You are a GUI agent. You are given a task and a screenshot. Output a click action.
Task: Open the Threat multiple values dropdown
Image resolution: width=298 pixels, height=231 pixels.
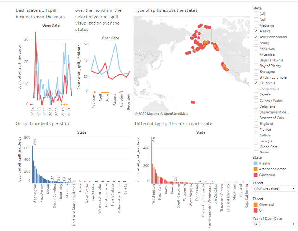[x=274, y=188]
